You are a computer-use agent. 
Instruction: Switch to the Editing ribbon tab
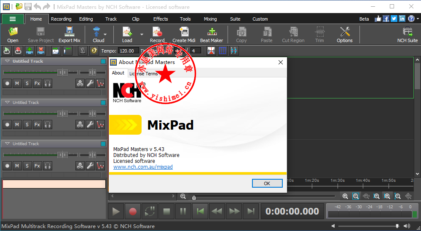[x=86, y=19]
